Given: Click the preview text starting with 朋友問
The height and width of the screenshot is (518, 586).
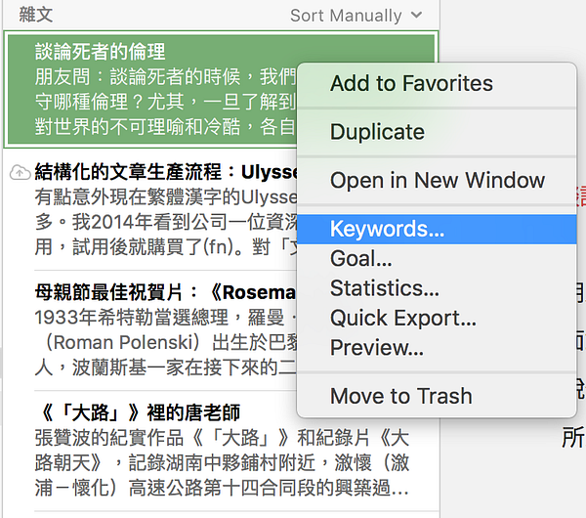Looking at the screenshot, I should (166, 102).
